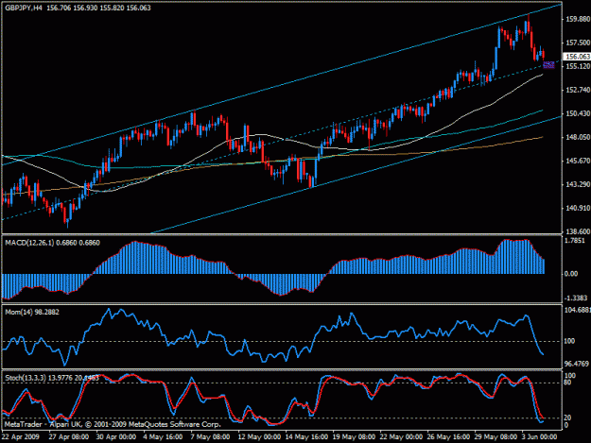Click MACD scale value 1.7851
Viewport: 591px width, 443px height.
(x=575, y=241)
